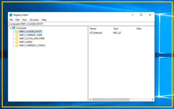This screenshot has height=109, width=174.
Task: Maximize the Registry Editor window
Action: click(x=141, y=15)
